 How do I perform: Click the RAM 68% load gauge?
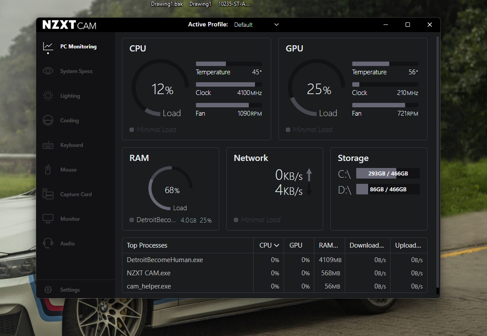pyautogui.click(x=170, y=188)
